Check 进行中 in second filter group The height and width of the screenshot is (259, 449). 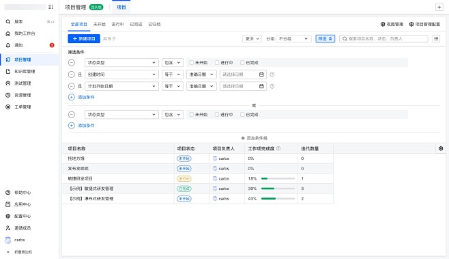tap(217, 114)
